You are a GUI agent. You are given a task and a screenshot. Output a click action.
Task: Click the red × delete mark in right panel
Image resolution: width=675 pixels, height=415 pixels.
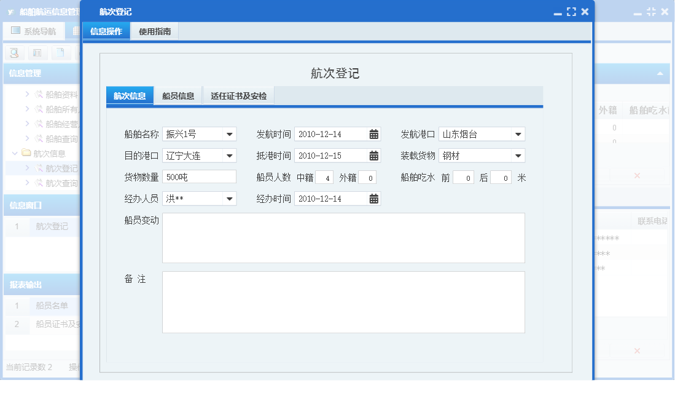click(637, 175)
